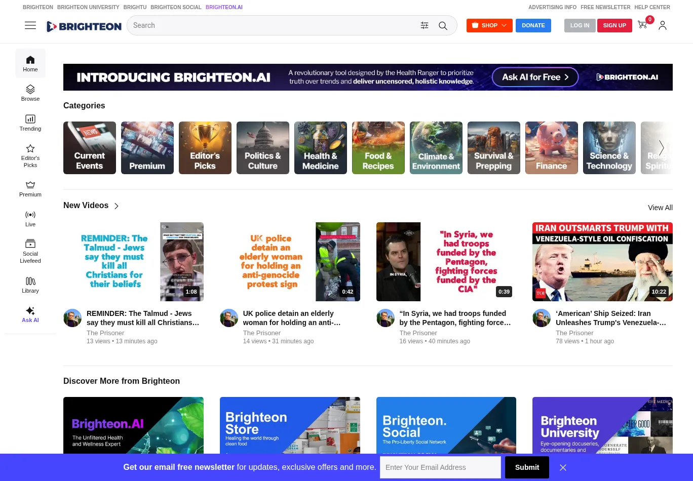
Task: Open Brighteon University top nav link
Action: [88, 8]
